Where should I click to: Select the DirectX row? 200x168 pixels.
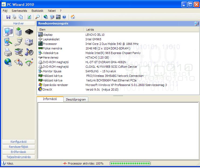click(x=118, y=90)
